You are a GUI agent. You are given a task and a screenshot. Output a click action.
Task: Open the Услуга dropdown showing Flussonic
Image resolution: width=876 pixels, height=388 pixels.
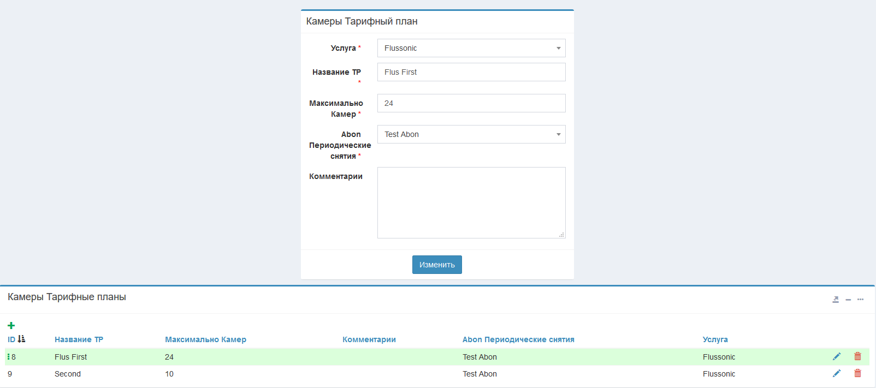[471, 48]
